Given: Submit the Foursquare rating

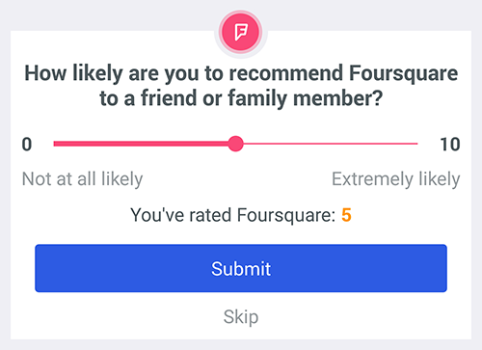Looking at the screenshot, I should [x=241, y=268].
